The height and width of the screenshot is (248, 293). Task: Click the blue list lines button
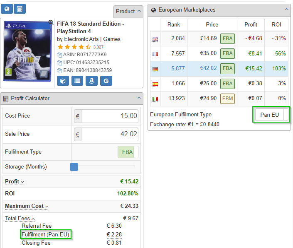pos(77,81)
